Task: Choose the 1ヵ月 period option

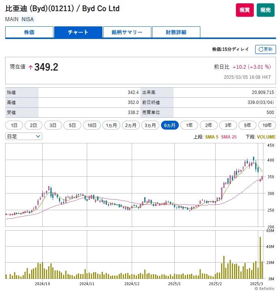Action: coord(111,125)
